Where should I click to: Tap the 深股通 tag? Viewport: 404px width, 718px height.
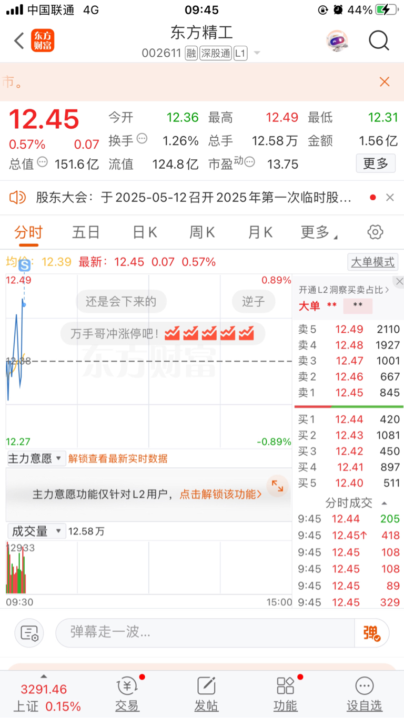tap(215, 53)
